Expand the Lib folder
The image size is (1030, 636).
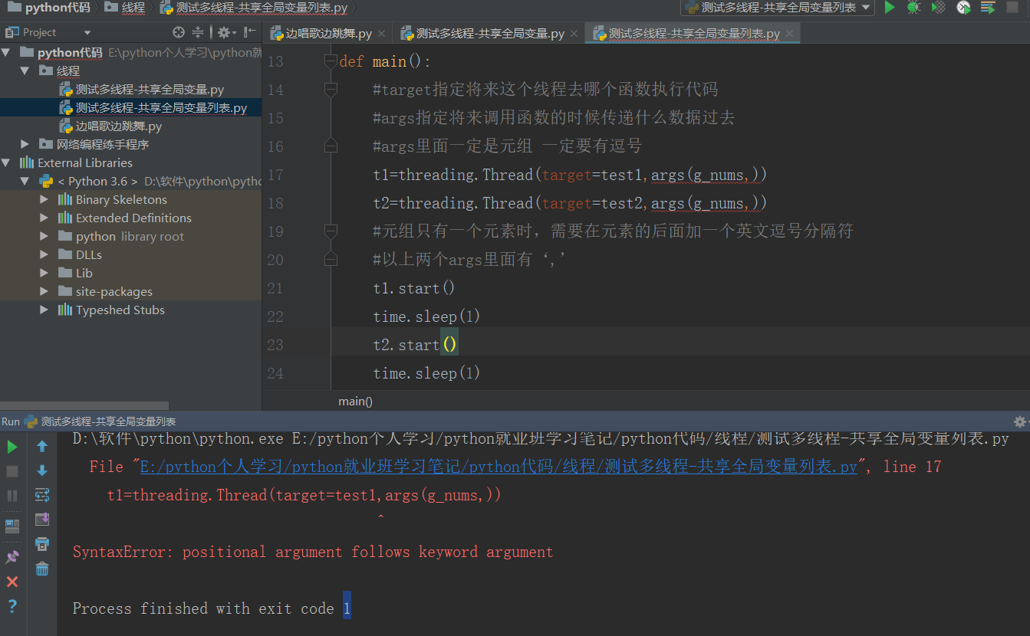[44, 273]
